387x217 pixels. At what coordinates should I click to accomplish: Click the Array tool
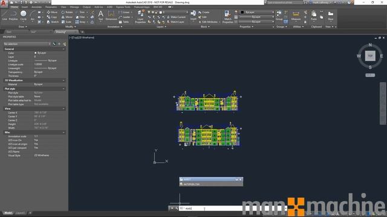pyautogui.click(x=80, y=22)
